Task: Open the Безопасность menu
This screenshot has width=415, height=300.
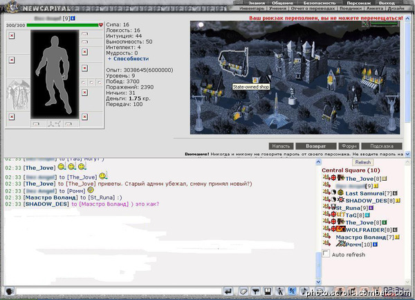Action: click(320, 3)
